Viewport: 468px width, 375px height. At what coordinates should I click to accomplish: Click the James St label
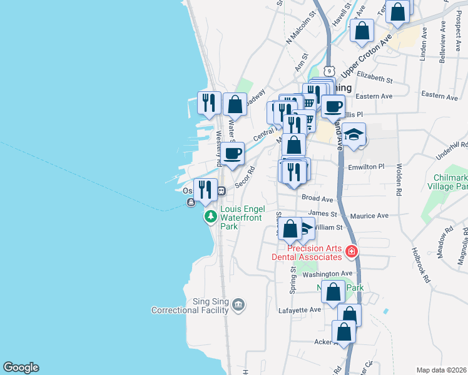coord(322,213)
